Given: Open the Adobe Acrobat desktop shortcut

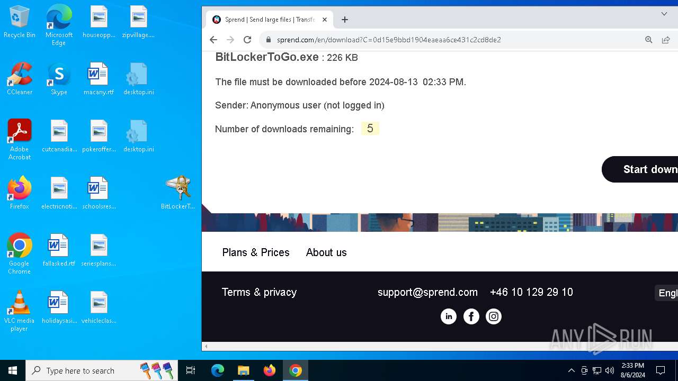Looking at the screenshot, I should (19, 140).
